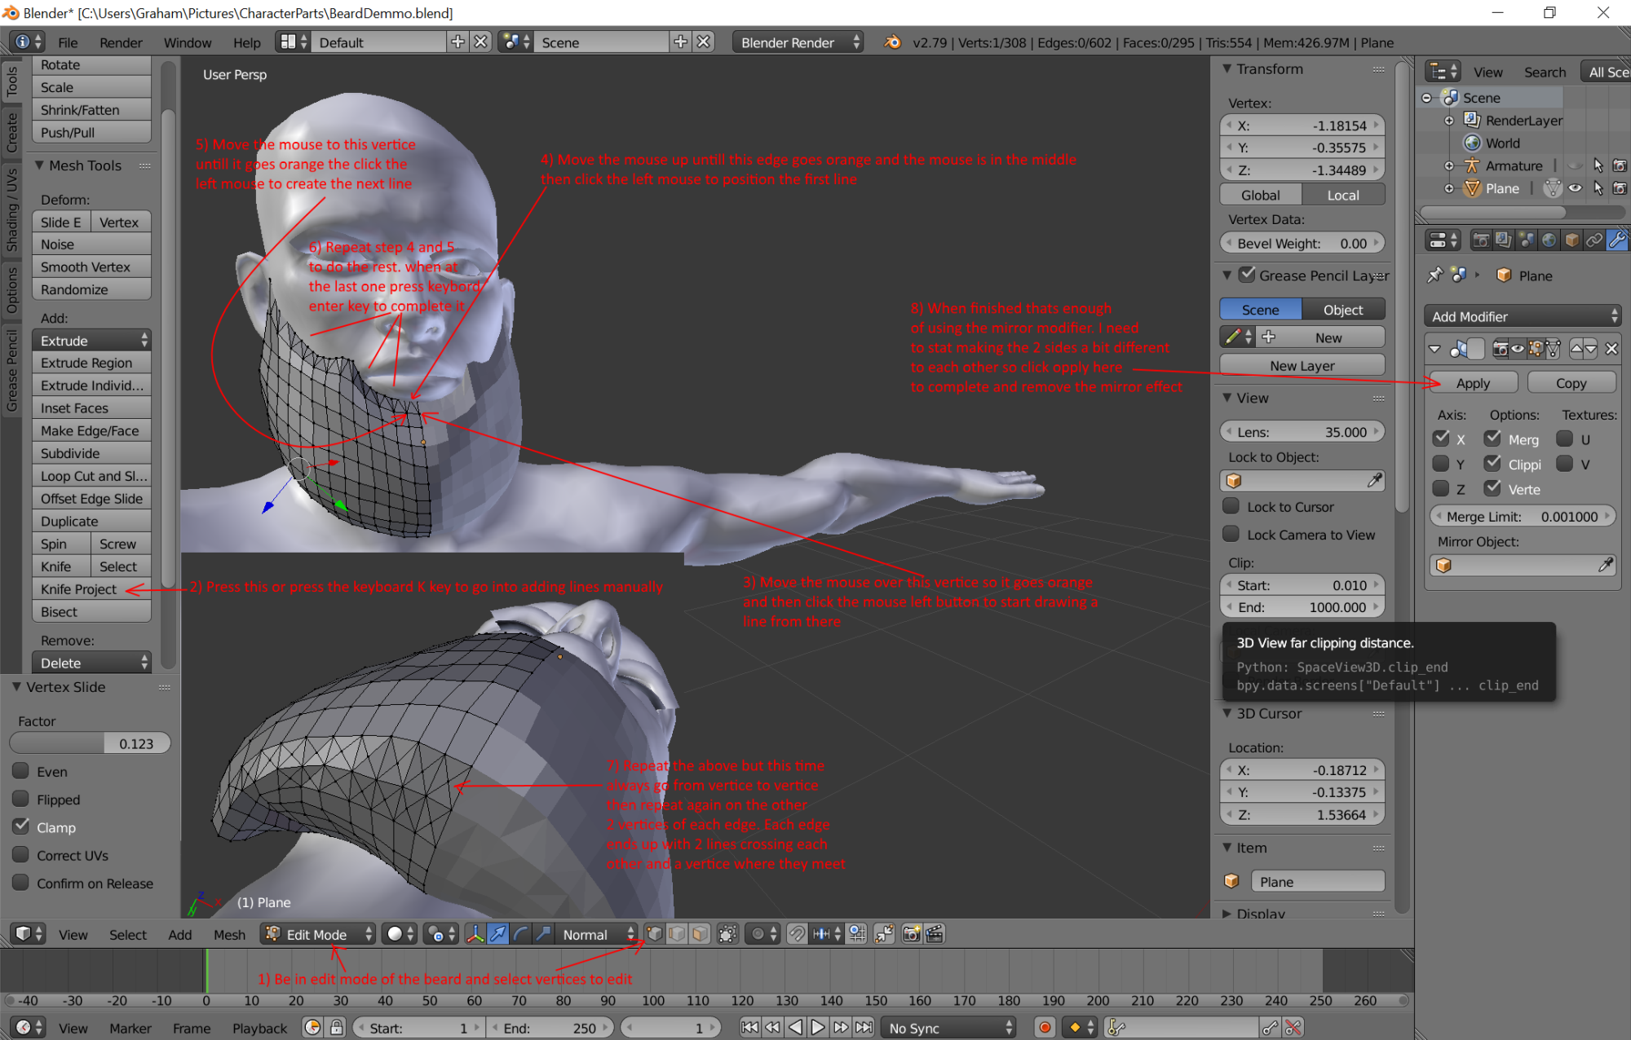Open the Constraints properties tab chain icon
Viewport: 1631px width, 1040px height.
click(x=1594, y=240)
